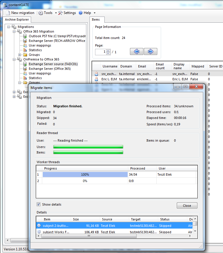Expand Groups under Office 365 Migration
223x253 pixels.
click(x=19, y=55)
